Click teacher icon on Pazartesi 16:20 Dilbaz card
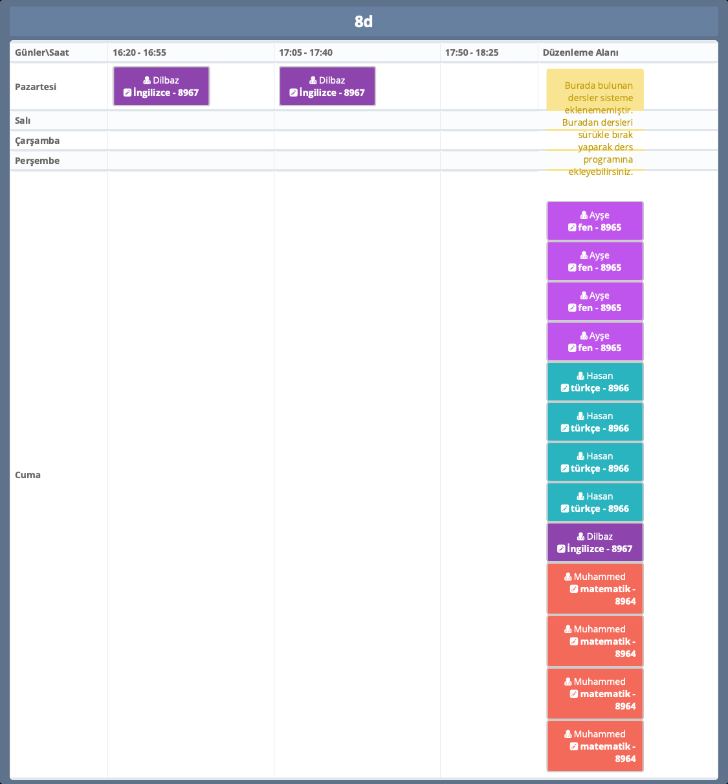This screenshot has height=784, width=728. [x=147, y=80]
